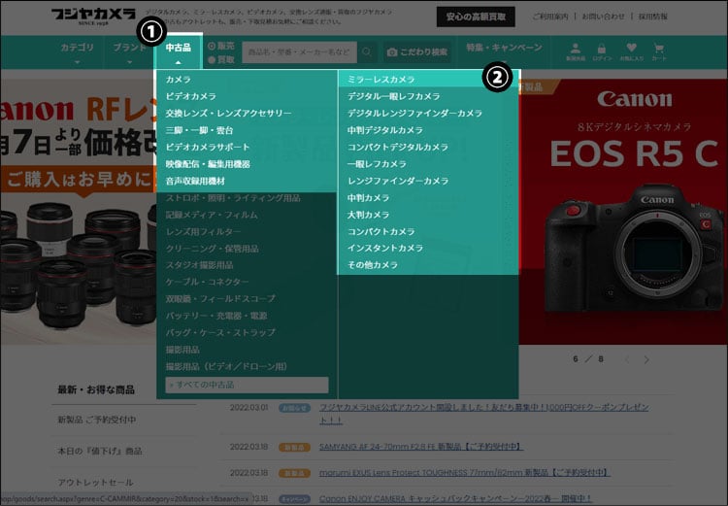Viewport: 728px width, 506px height.
Task: Click the こだわり検索 button
Action: [417, 52]
